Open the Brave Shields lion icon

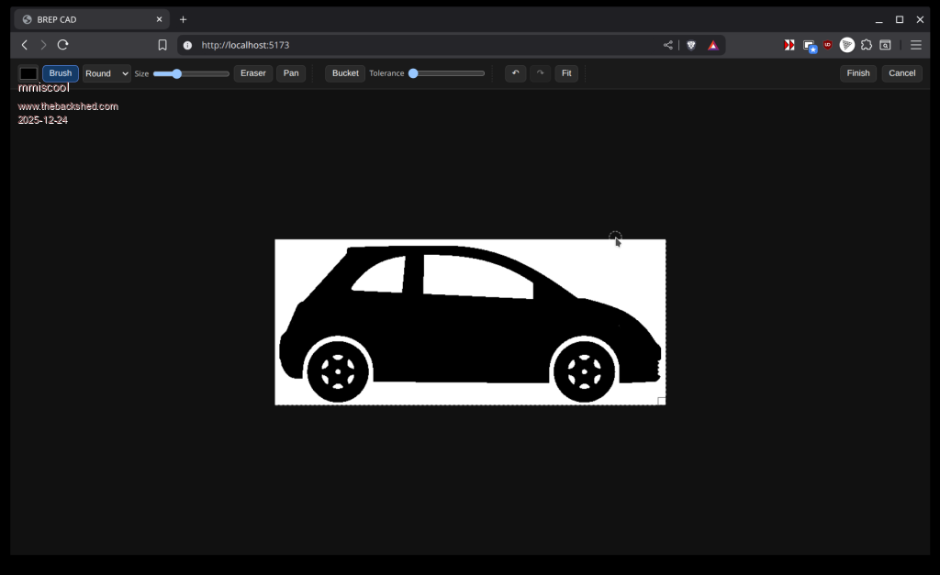click(691, 45)
